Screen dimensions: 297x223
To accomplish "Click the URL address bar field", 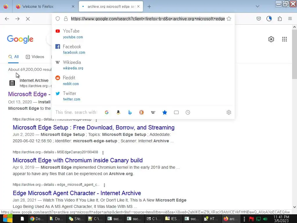I will coord(148,19).
